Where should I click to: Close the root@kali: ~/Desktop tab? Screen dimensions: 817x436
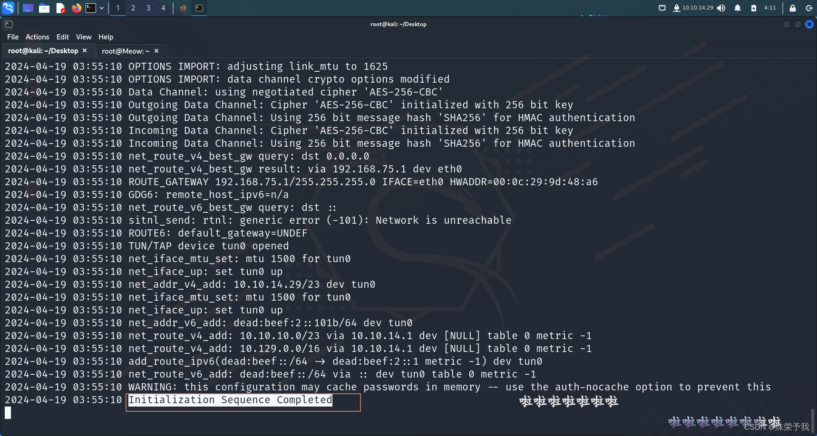click(x=85, y=50)
